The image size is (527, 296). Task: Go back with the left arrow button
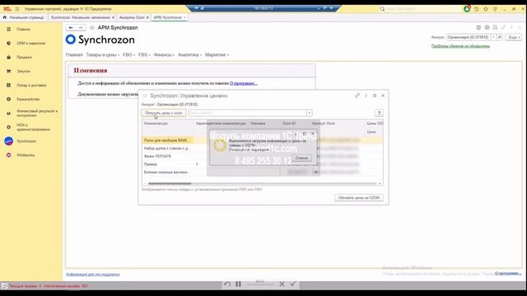coord(71,27)
